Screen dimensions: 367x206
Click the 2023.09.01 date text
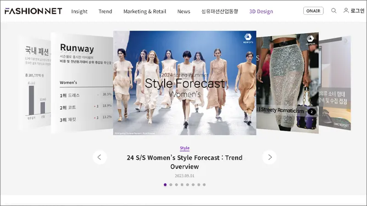pos(185,176)
